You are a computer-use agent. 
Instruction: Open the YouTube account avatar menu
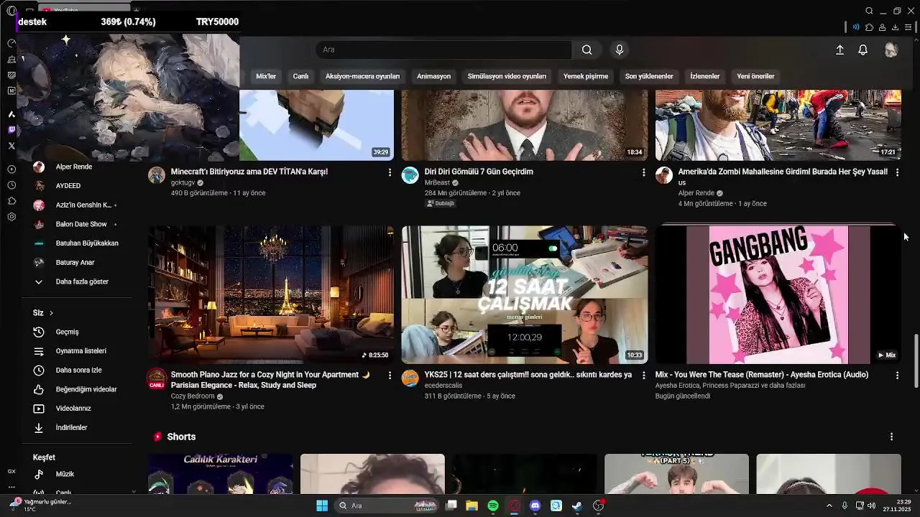[891, 50]
